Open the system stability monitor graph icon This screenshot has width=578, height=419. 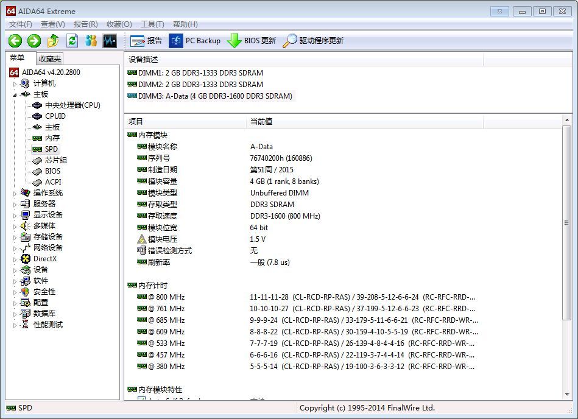point(110,41)
